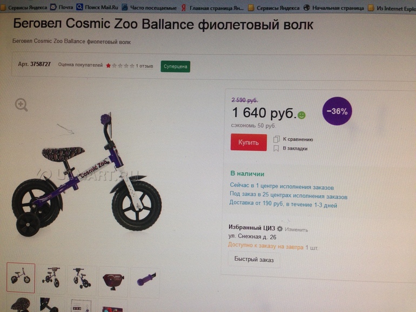Select the first bike thumbnail with red border
416x312 pixels.
[21, 278]
